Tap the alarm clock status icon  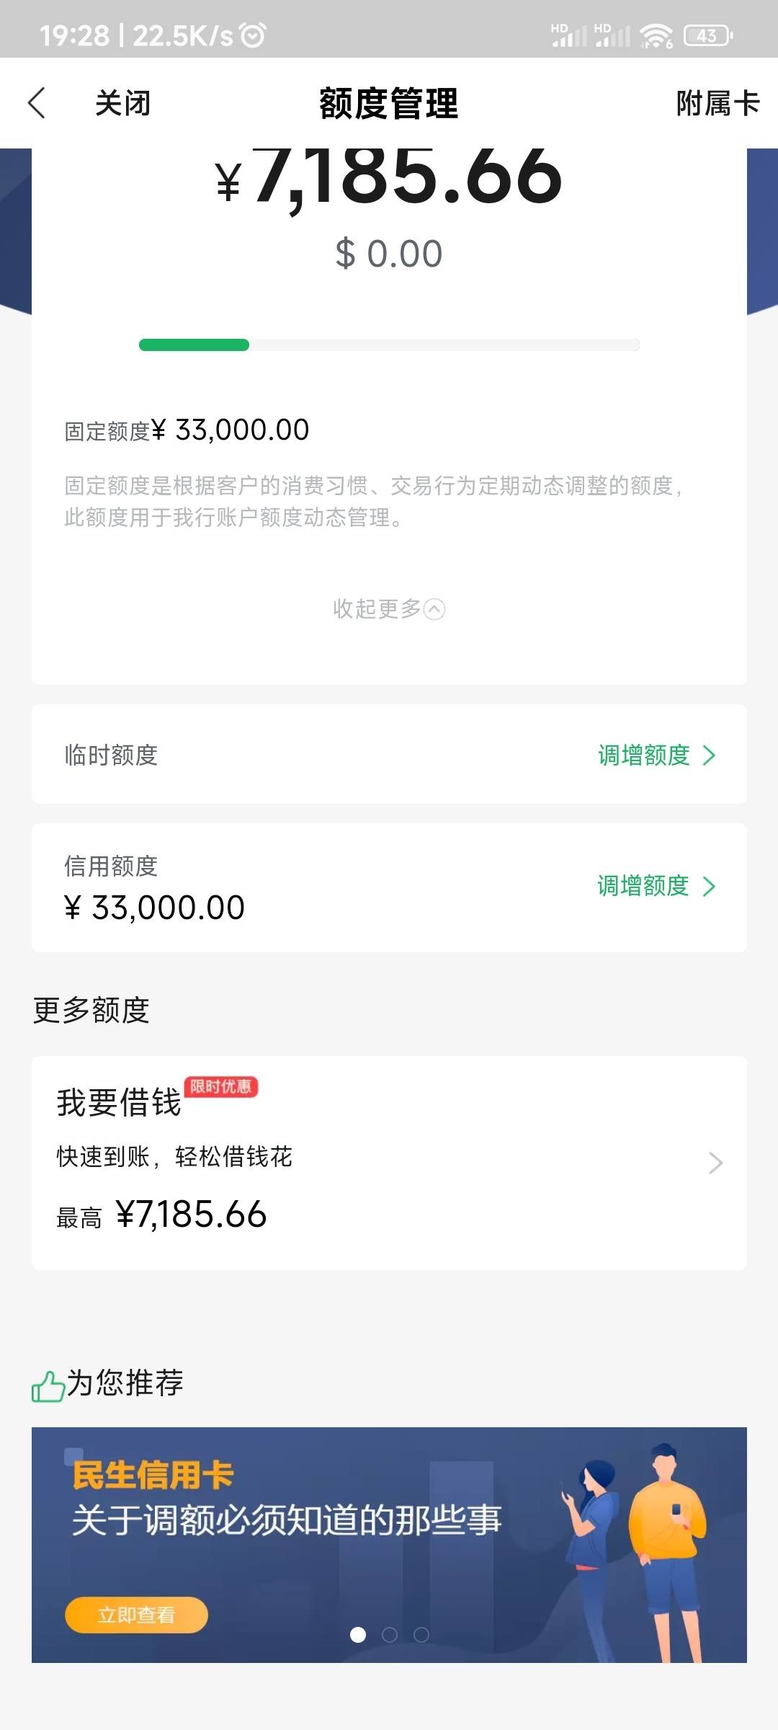click(253, 35)
